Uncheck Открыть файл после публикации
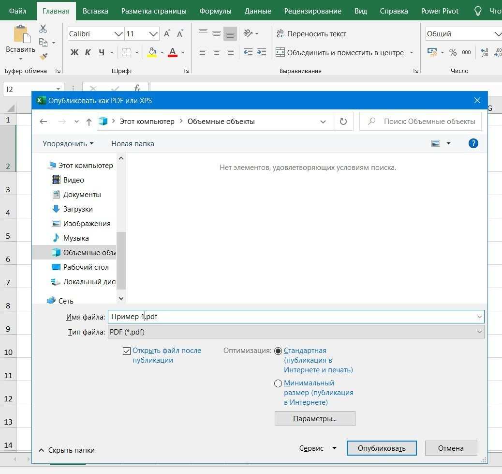The image size is (502, 474). tap(127, 351)
